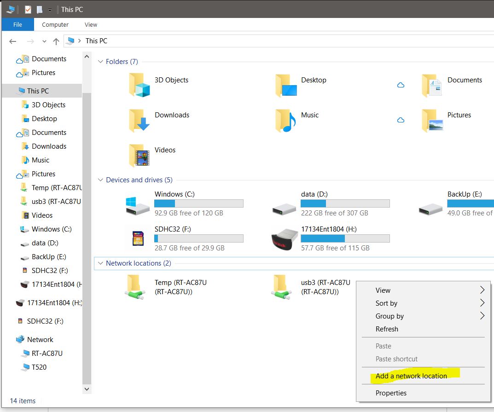Collapse the Folders (7) group
The height and width of the screenshot is (412, 494).
[100, 61]
